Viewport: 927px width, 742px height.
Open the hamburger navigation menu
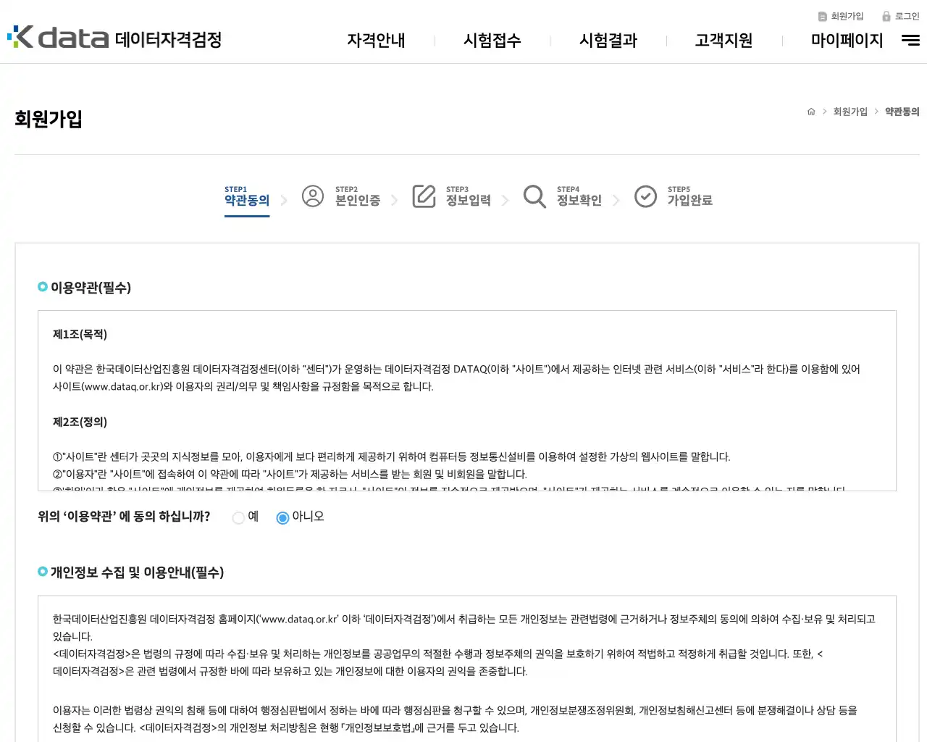click(910, 41)
